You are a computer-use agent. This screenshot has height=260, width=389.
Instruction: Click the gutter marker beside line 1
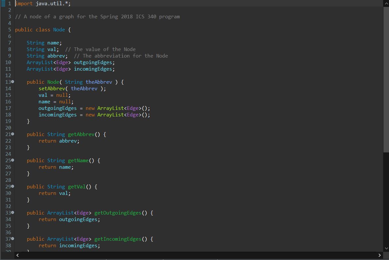point(3,3)
